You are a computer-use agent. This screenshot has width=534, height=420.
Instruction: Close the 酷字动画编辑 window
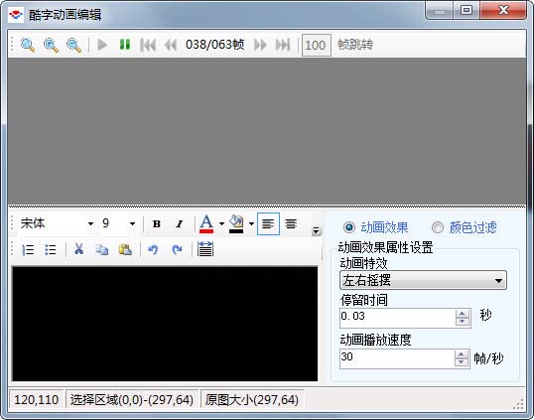(x=503, y=11)
